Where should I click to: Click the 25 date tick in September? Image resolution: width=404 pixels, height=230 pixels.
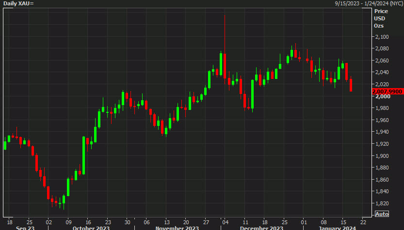tap(30, 222)
